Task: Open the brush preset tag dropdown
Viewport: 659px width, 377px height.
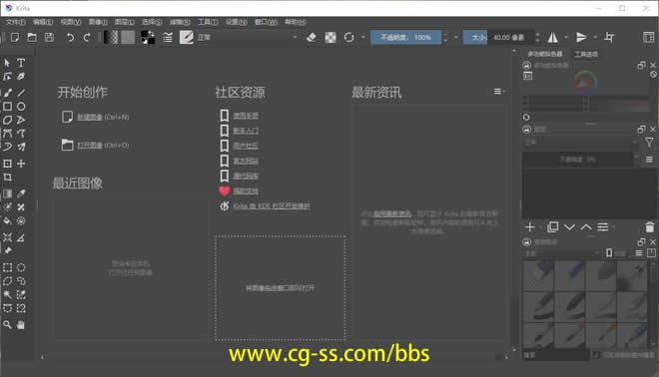Action: pyautogui.click(x=562, y=253)
